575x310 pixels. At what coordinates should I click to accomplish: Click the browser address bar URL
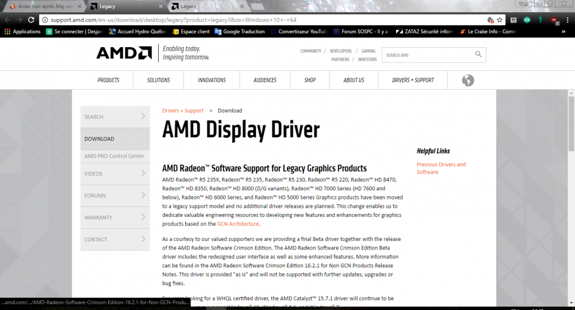coord(174,20)
